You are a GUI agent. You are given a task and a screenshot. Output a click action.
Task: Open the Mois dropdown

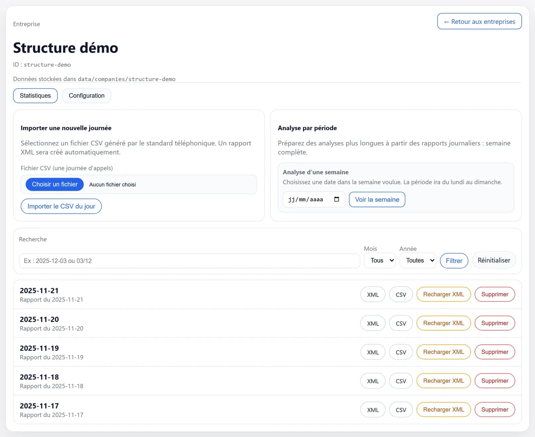click(x=380, y=260)
